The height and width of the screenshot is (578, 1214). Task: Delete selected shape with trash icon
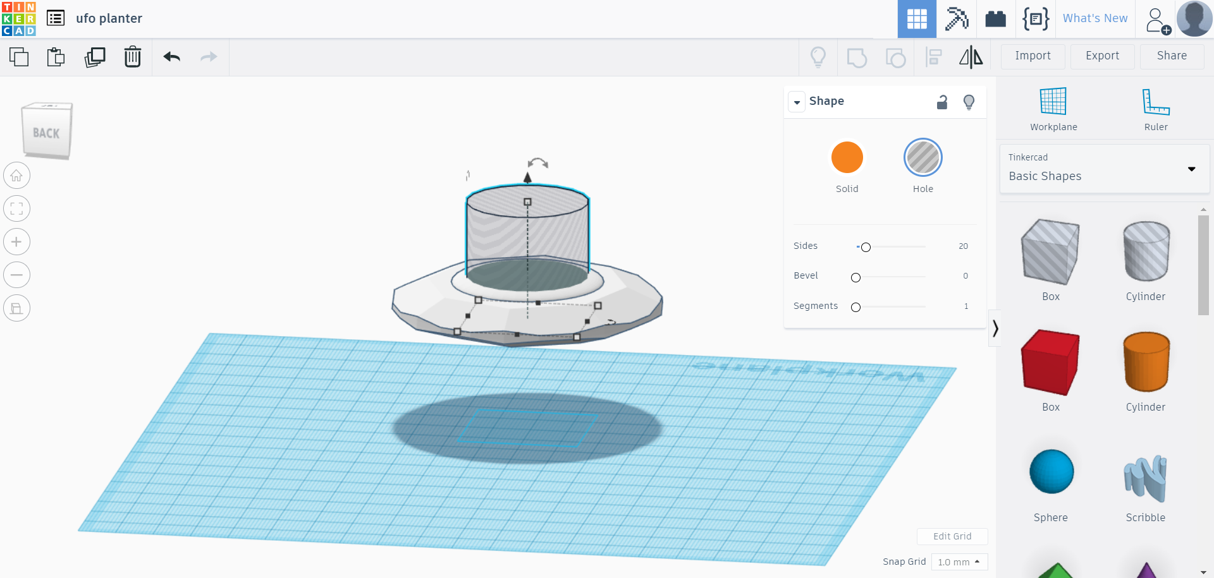click(133, 57)
